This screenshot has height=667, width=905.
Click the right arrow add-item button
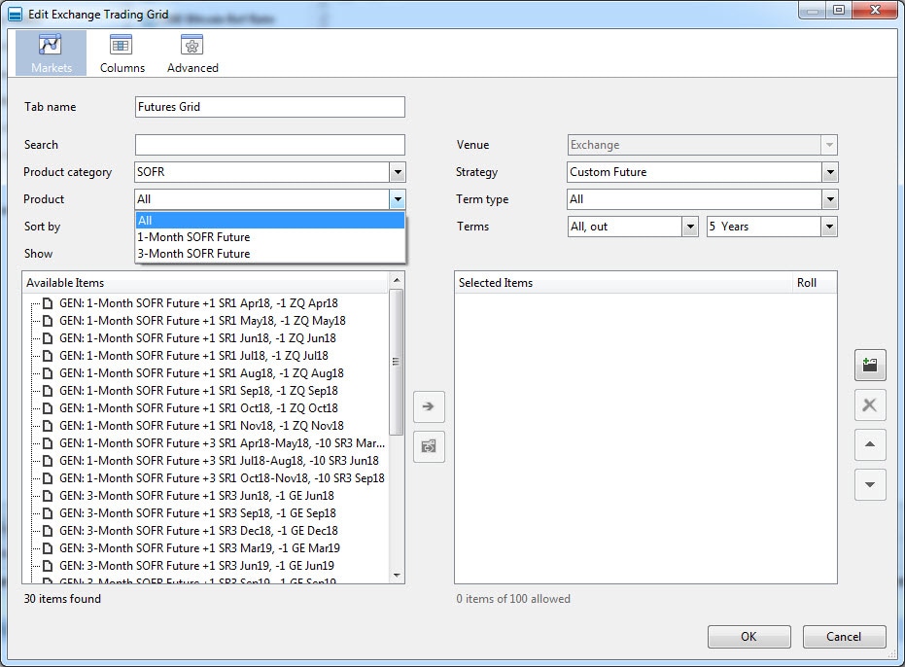click(x=429, y=406)
